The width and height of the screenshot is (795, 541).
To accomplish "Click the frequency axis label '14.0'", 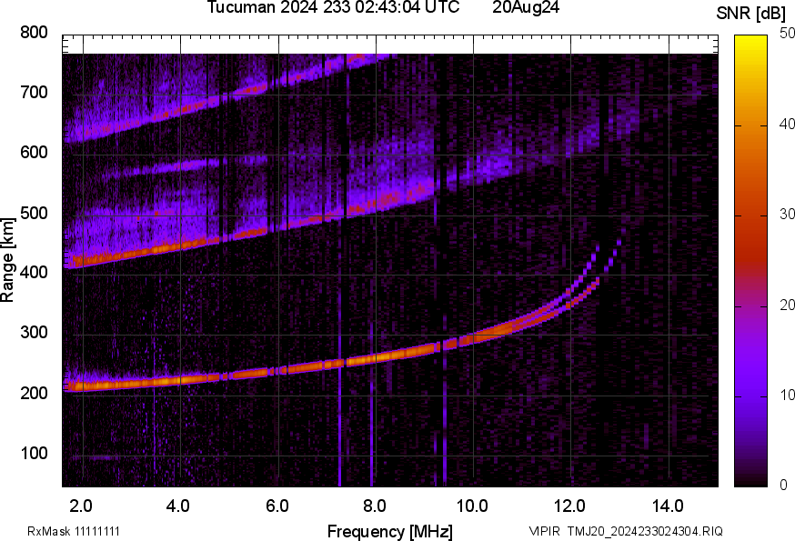I will [x=668, y=506].
